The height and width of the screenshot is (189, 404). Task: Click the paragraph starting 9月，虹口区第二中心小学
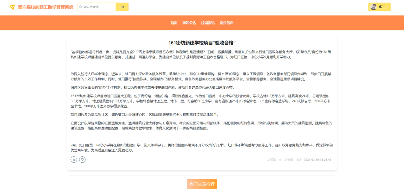click(x=202, y=148)
